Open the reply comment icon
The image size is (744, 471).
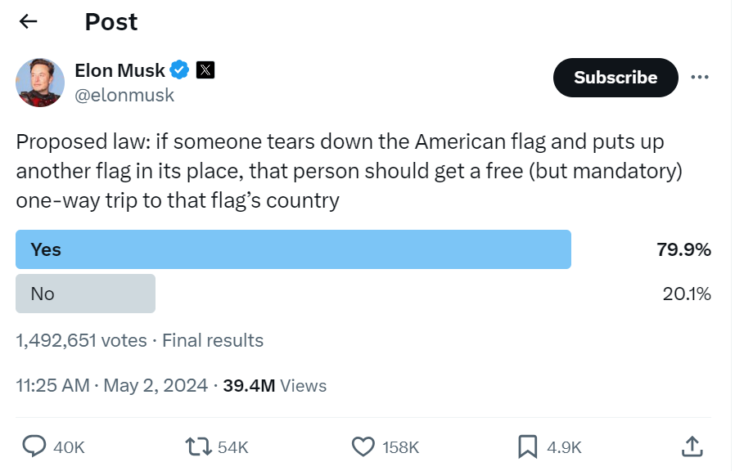[34, 446]
